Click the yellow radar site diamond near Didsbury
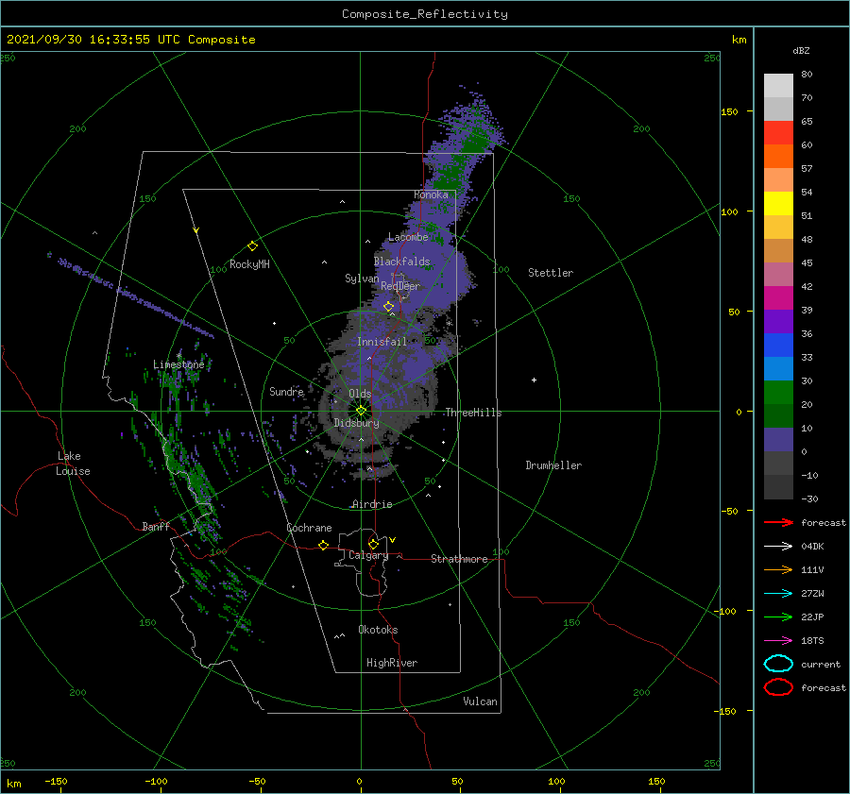Viewport: 850px width, 794px height. coord(361,411)
